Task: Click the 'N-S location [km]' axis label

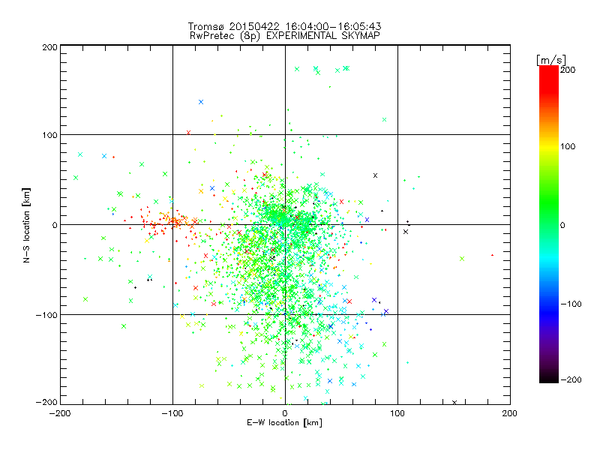Action: 26,225
